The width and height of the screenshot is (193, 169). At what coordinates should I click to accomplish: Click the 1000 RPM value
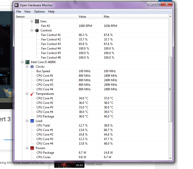(85, 26)
